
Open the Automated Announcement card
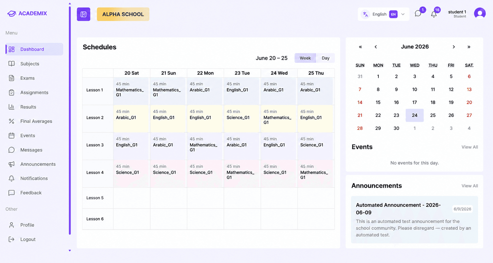[x=414, y=220]
